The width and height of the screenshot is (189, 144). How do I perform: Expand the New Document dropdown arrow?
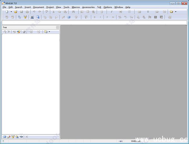(x=11, y=12)
